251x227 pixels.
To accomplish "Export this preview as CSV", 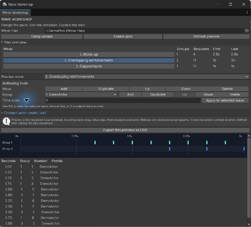I will pos(125,130).
